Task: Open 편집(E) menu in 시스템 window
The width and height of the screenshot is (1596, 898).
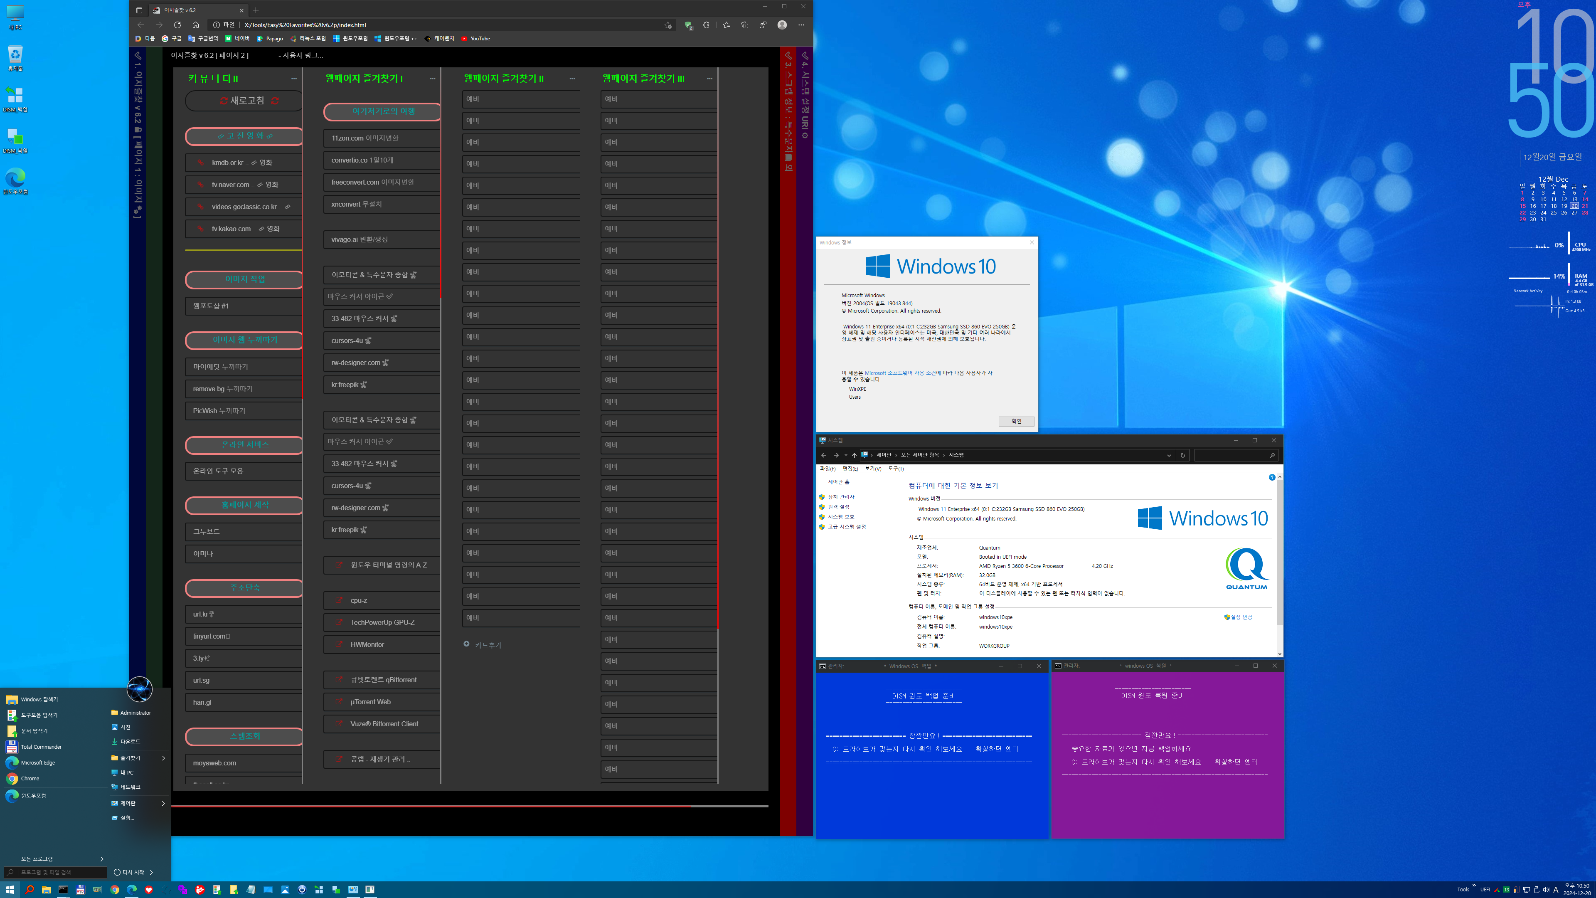Action: point(850,469)
